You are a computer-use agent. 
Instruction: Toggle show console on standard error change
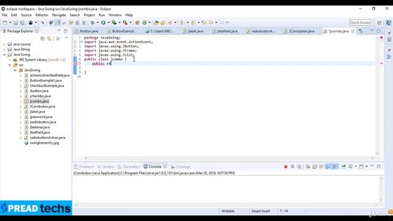335,166
